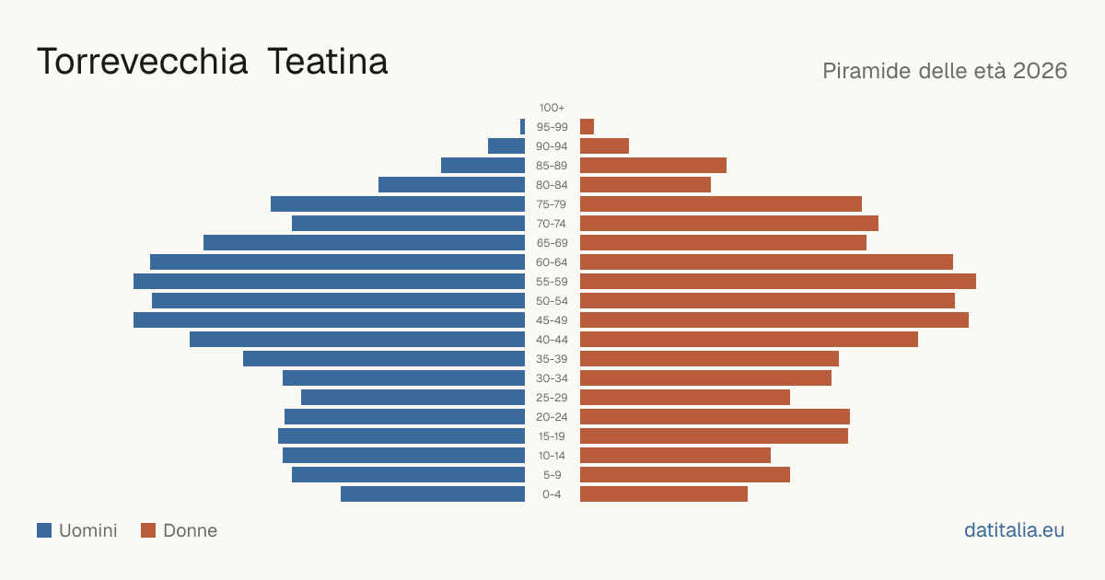Select the women's bar for 10-14
The image size is (1105, 580).
click(675, 456)
